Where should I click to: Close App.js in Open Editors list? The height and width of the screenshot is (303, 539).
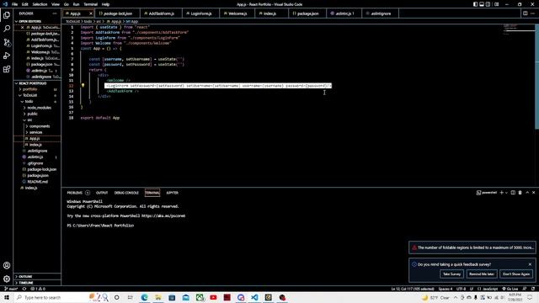23,28
